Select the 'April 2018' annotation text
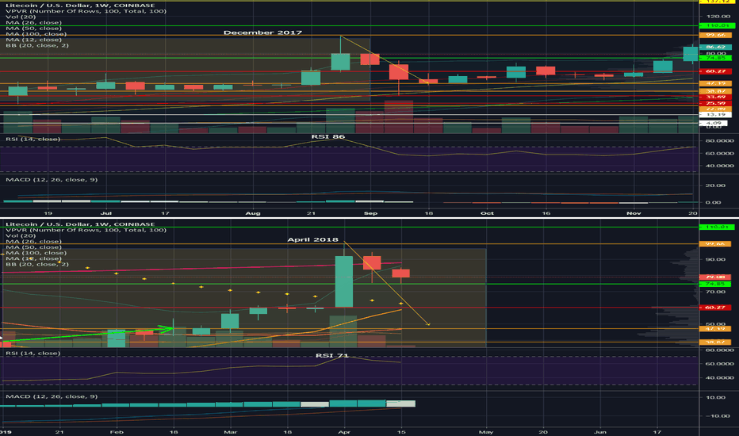The width and height of the screenshot is (739, 436). click(x=312, y=239)
